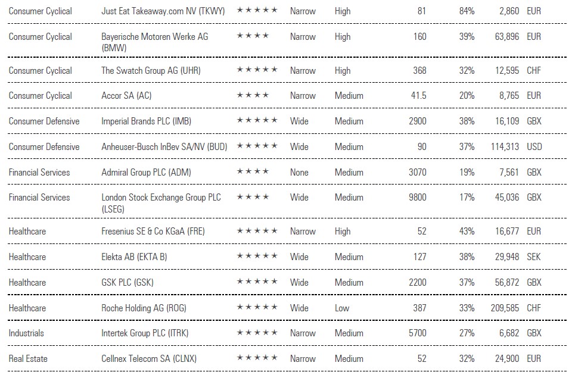Viewport: 569px width, 375px height.
Task: Select the Swatch Group star rating
Action: tap(257, 70)
